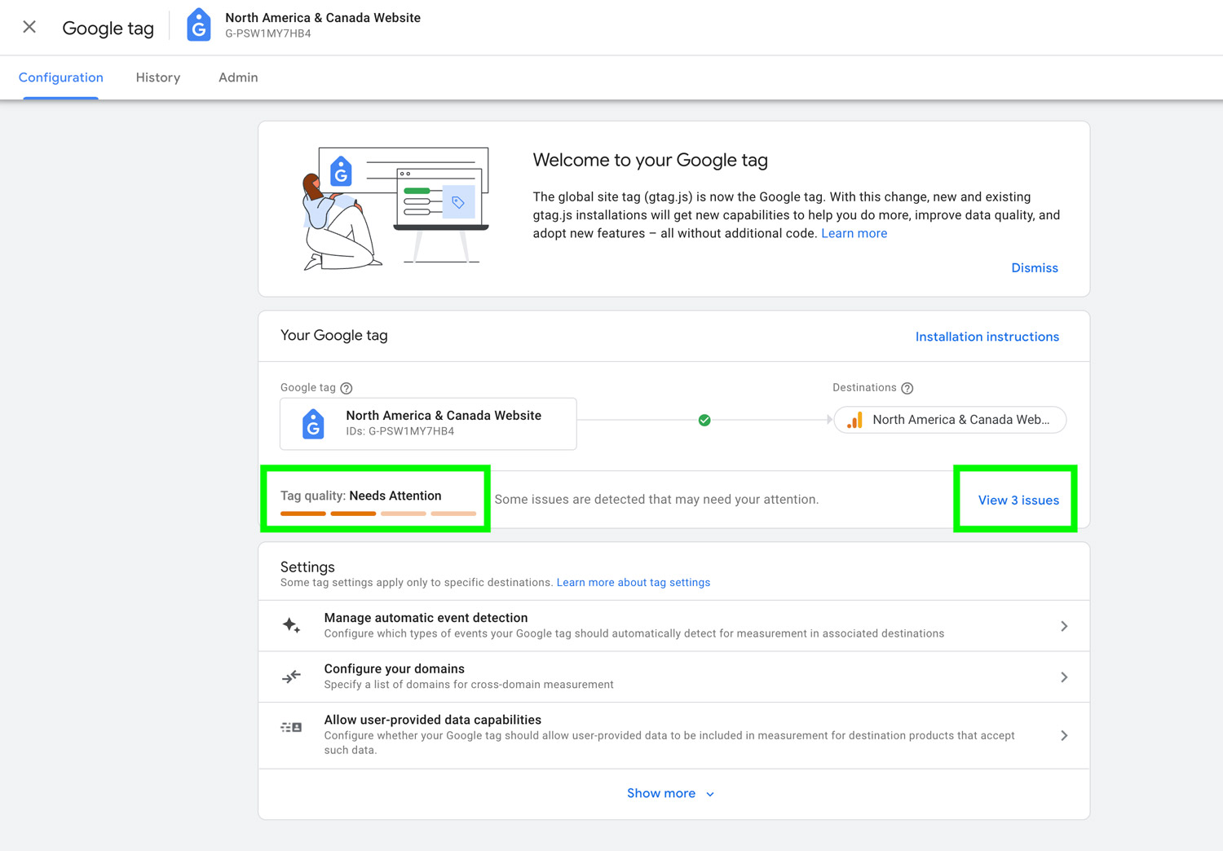Click Tag quality: Needs Attention label
1223x851 pixels.
[x=361, y=496]
